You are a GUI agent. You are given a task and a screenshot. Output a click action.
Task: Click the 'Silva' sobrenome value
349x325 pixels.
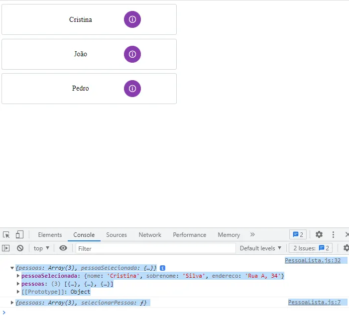point(194,276)
